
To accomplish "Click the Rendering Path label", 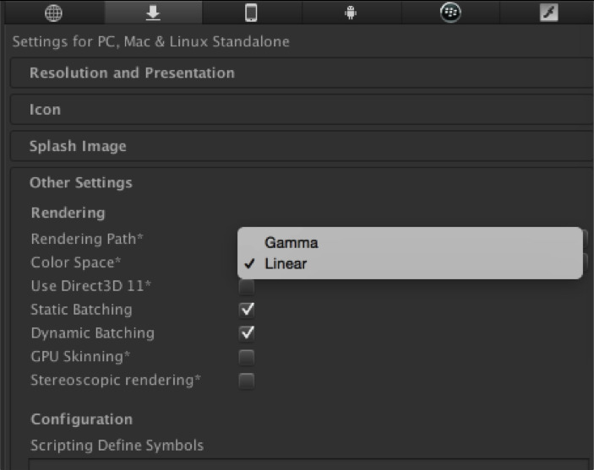I will tap(87, 239).
